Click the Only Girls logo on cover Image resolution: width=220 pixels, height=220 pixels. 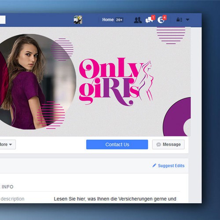(116, 81)
